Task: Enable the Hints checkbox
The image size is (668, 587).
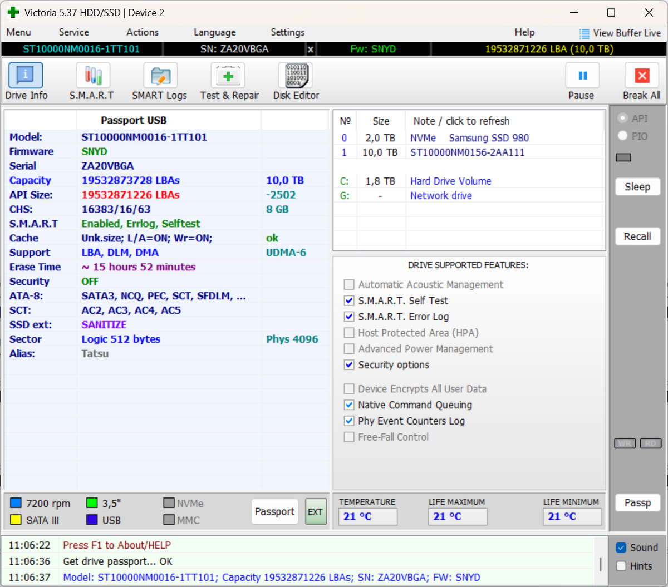Action: [x=621, y=566]
